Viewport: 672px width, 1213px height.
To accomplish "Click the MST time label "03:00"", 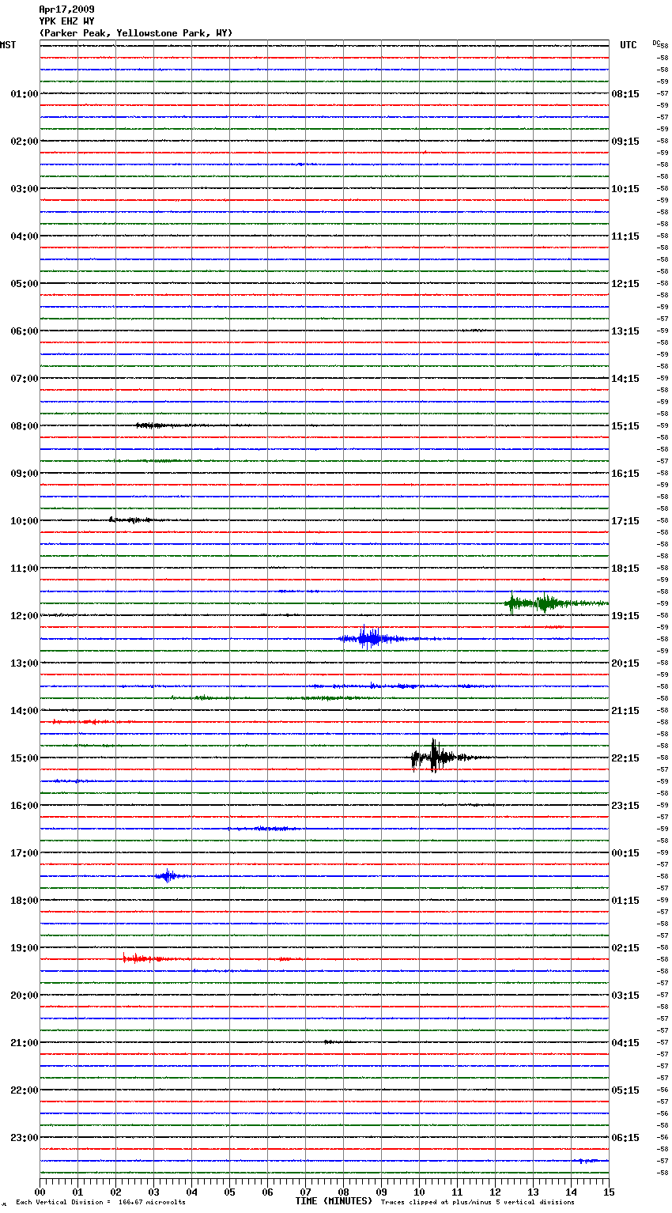I will pyautogui.click(x=25, y=189).
